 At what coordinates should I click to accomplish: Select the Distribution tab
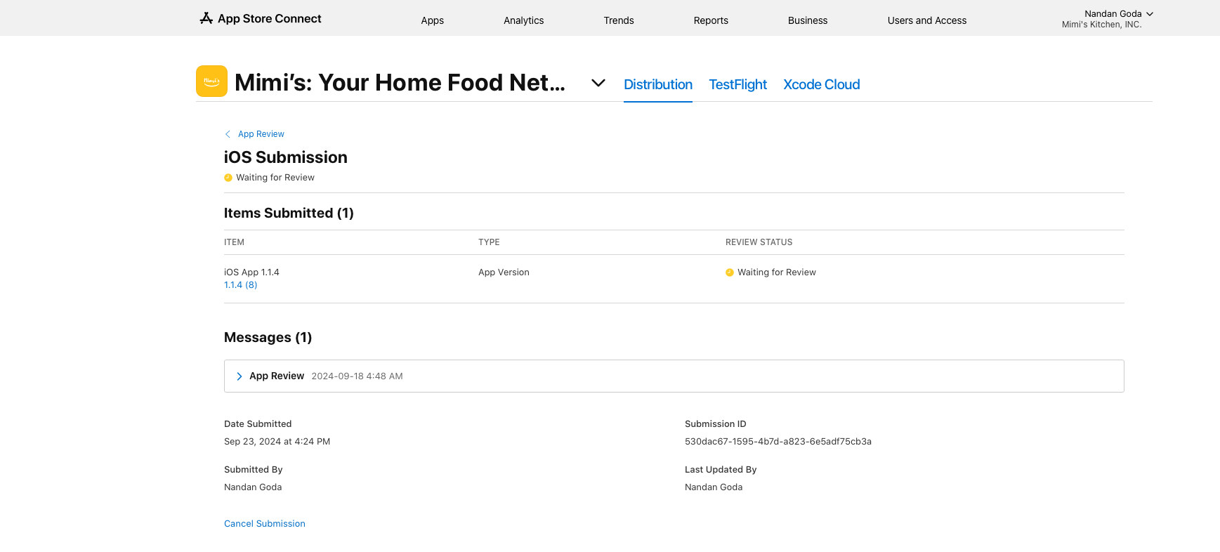pyautogui.click(x=658, y=84)
